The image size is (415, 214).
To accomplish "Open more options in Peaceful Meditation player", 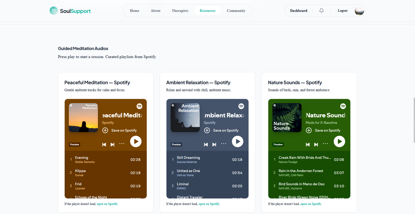I will (x=122, y=144).
